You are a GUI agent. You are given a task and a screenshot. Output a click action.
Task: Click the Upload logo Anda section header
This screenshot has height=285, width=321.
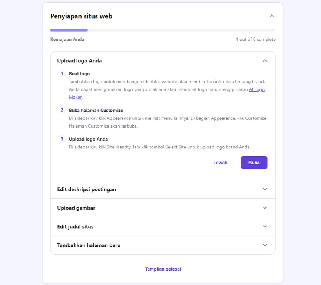click(x=79, y=60)
